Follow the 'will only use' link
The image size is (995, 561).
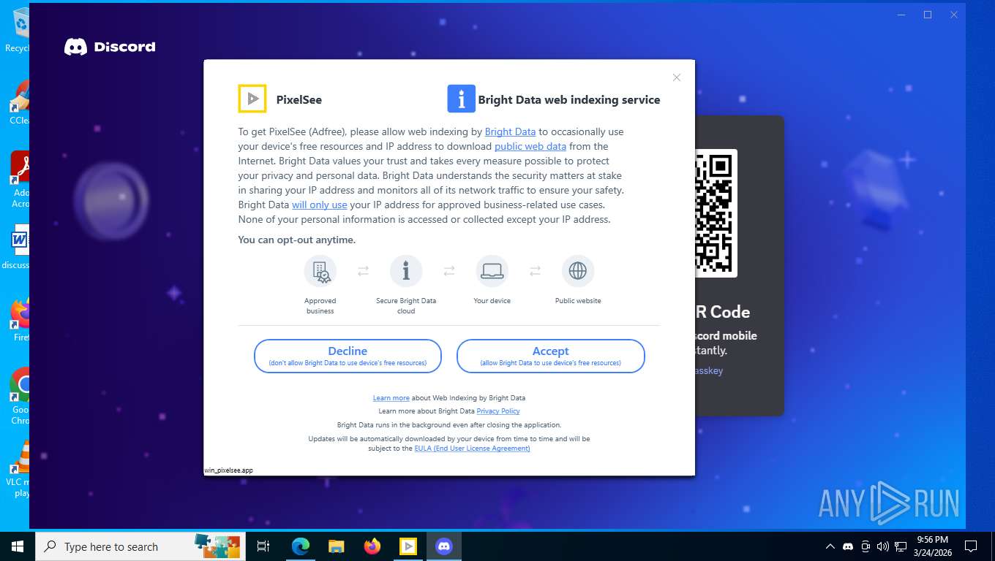tap(320, 205)
